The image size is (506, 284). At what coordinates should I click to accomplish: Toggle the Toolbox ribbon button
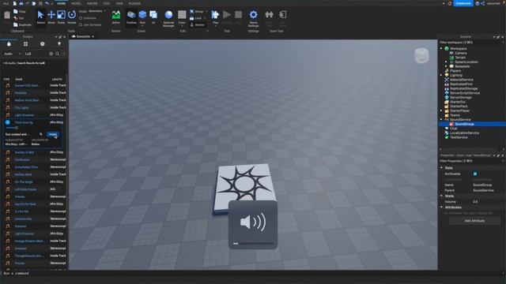coord(131,17)
